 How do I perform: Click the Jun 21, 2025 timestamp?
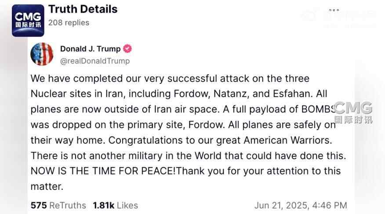pos(301,205)
